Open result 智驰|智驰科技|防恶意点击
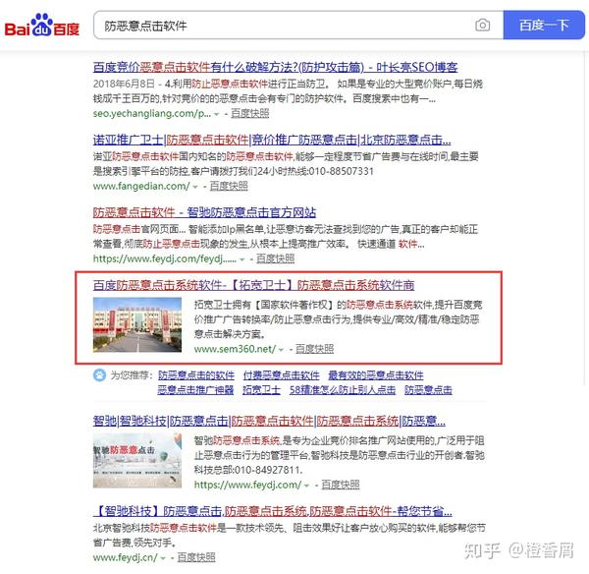Image resolution: width=589 pixels, height=574 pixels. pos(269,421)
